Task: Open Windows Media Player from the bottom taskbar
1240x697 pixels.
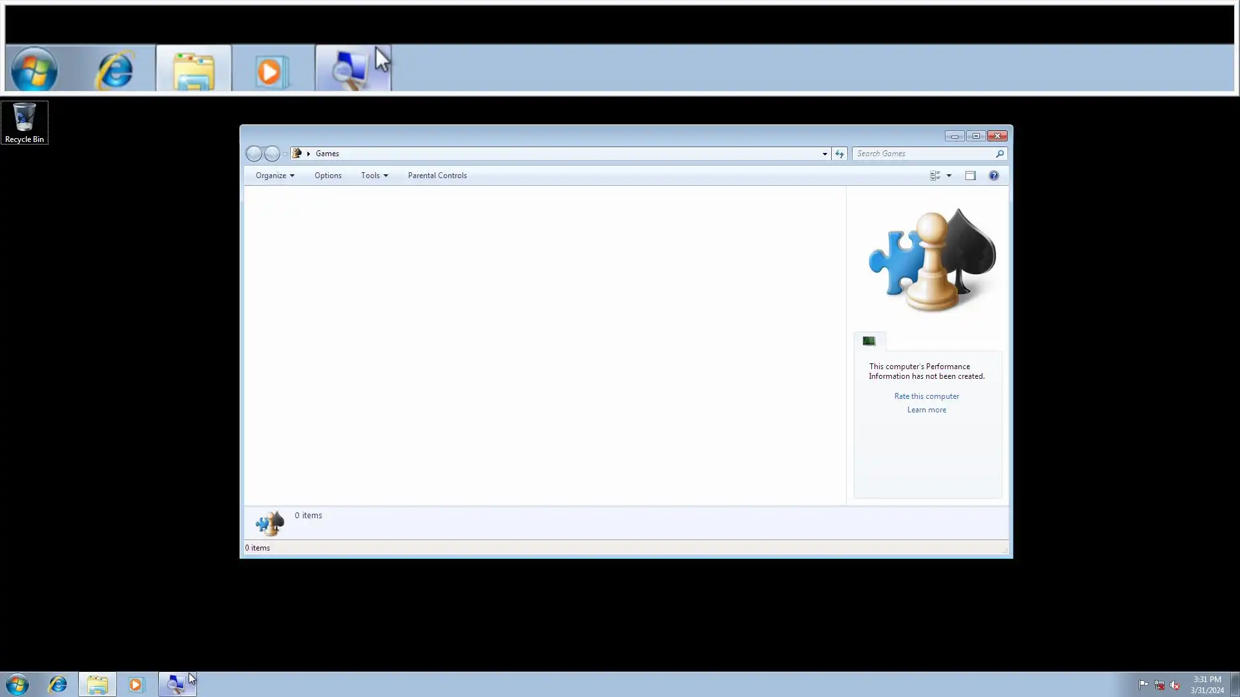Action: [136, 684]
